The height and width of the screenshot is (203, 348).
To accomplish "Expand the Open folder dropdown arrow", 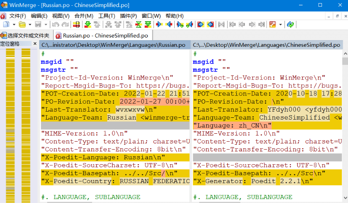I will pos(30,24).
